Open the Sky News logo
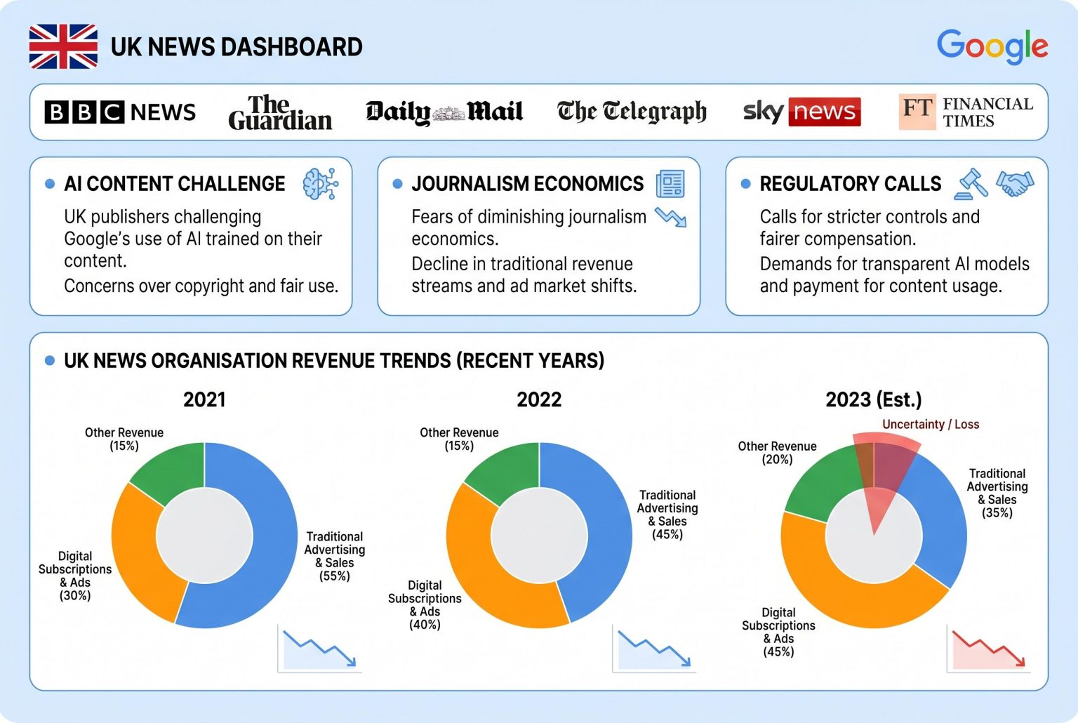This screenshot has width=1078, height=723. tap(801, 112)
